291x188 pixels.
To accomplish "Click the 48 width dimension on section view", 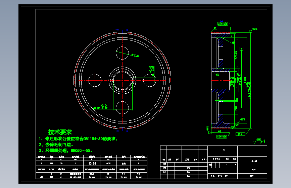I will [220, 131].
